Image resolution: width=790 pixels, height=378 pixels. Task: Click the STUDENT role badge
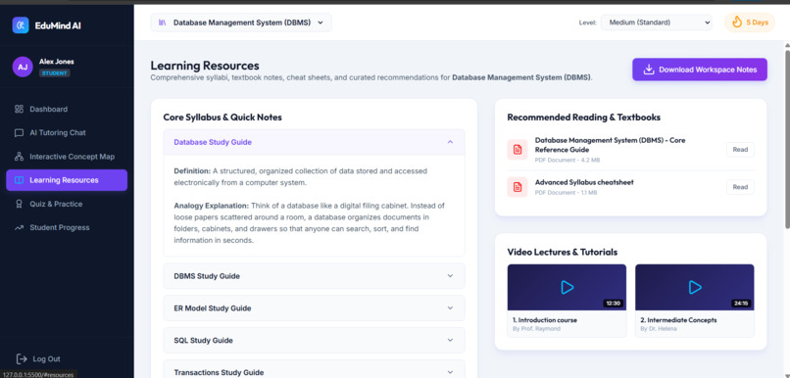point(55,73)
